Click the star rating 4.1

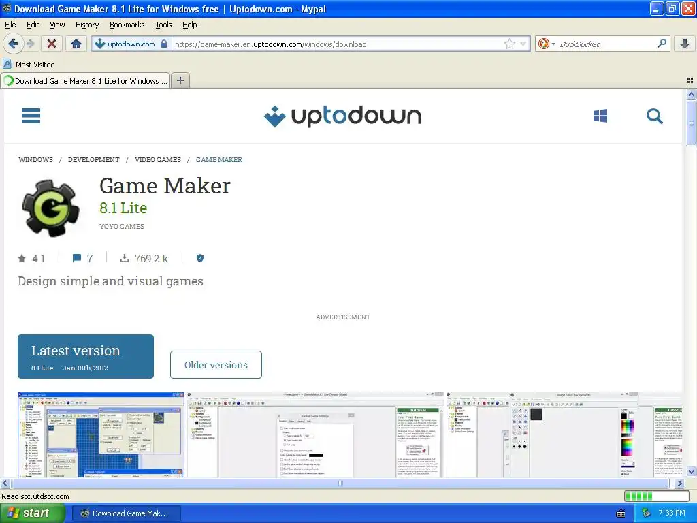pos(31,258)
